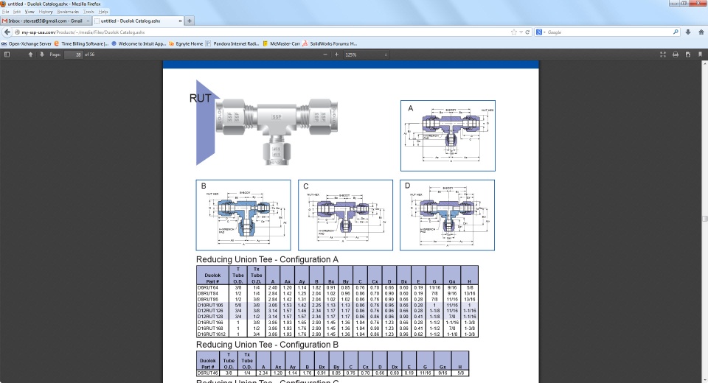Open the Google search engine dropdown
Screen dimensions: 708x383
click(540, 32)
